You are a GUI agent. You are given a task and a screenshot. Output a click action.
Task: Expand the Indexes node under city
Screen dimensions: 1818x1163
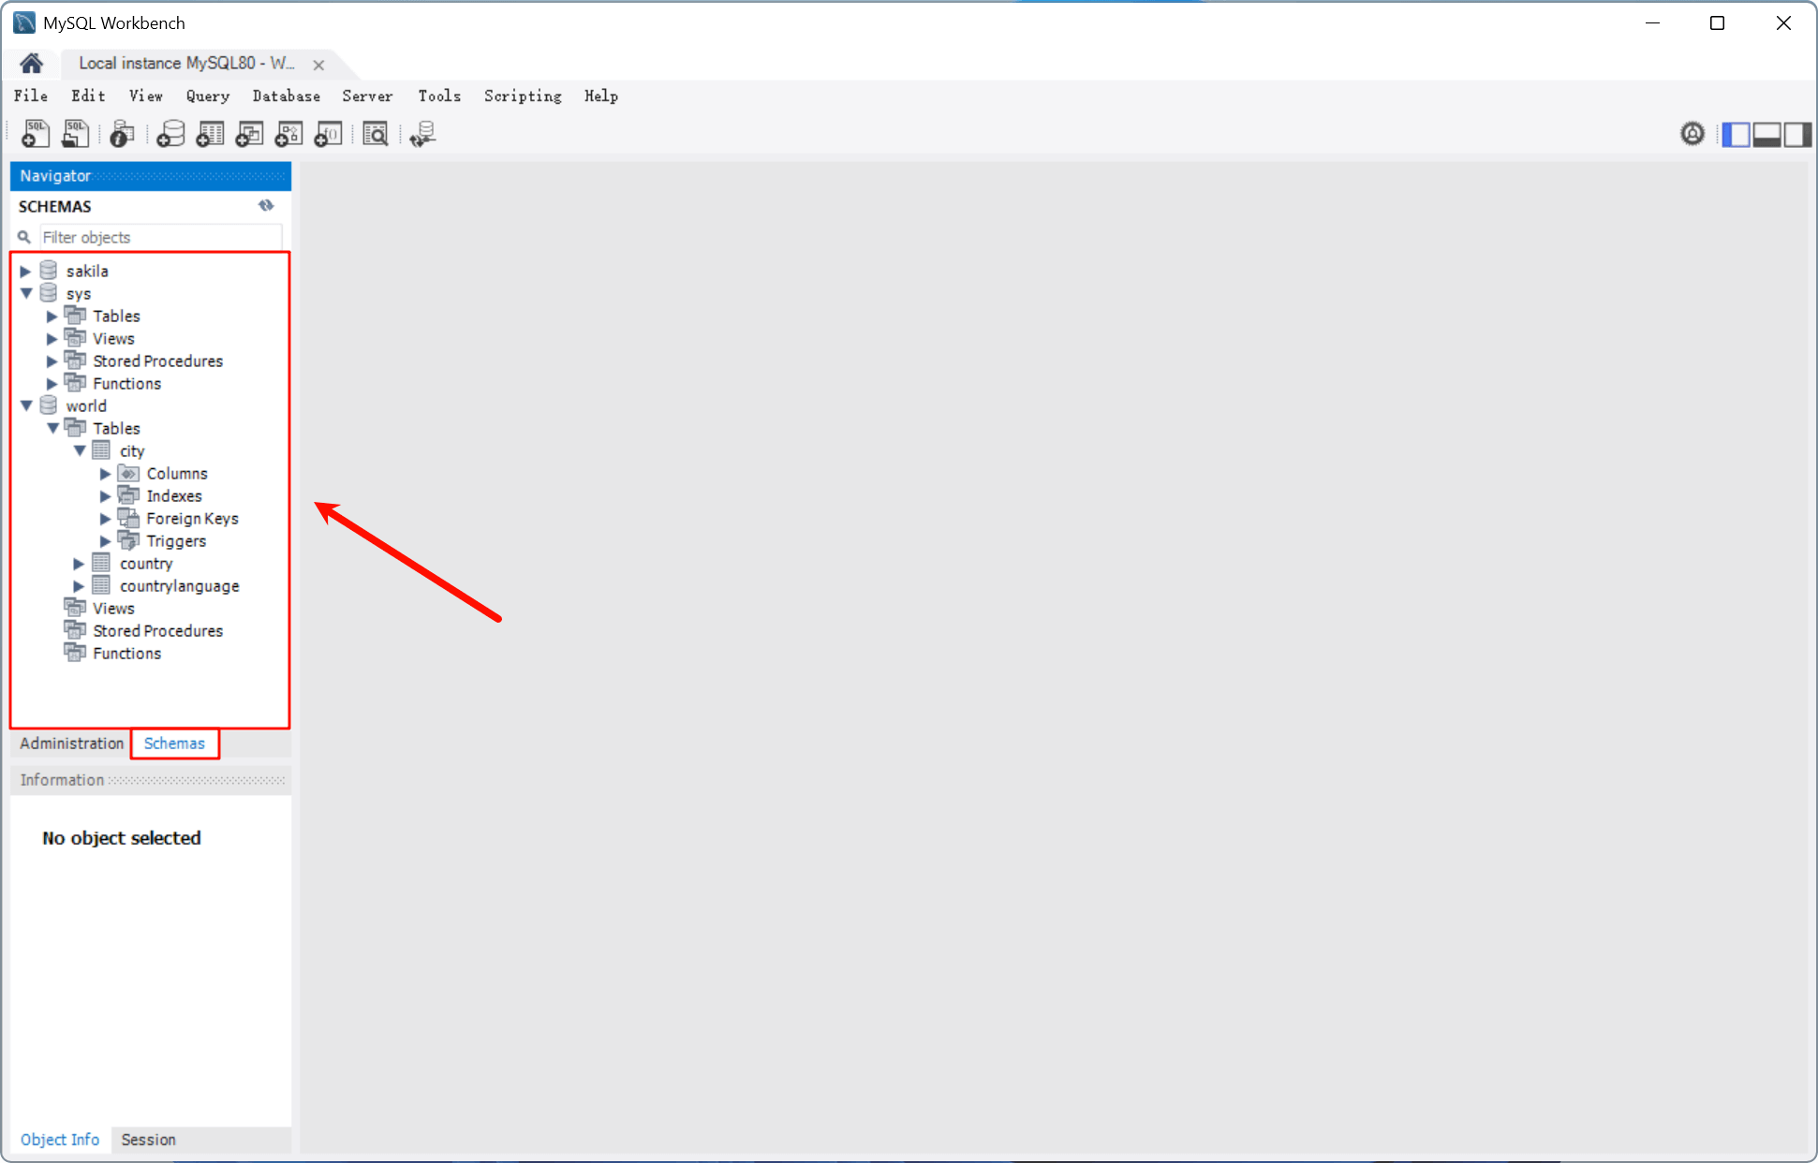pos(106,496)
